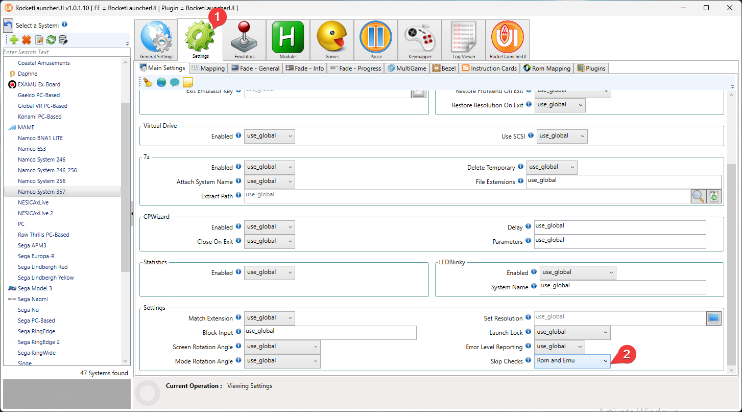Viewport: 742px width, 412px height.
Task: Click the 7z File Extensions field
Action: click(624, 181)
